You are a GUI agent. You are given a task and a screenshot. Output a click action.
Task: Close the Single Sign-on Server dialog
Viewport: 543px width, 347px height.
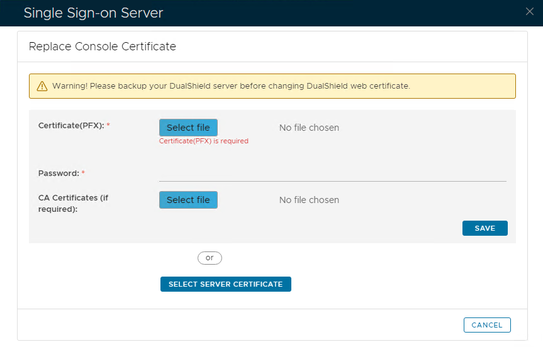tap(530, 11)
